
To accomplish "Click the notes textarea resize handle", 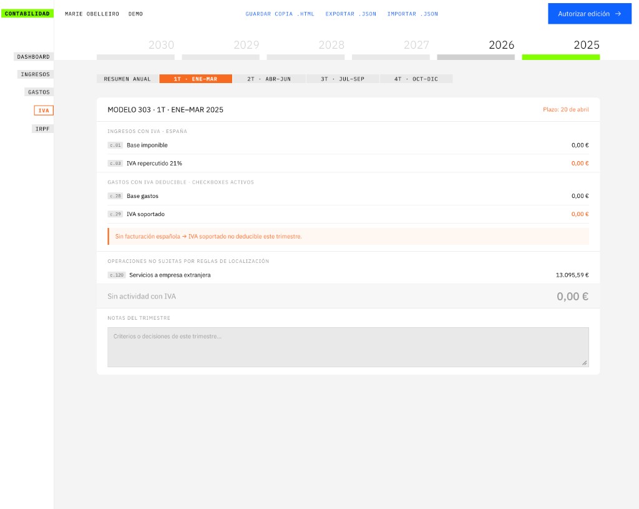I will pos(584,363).
